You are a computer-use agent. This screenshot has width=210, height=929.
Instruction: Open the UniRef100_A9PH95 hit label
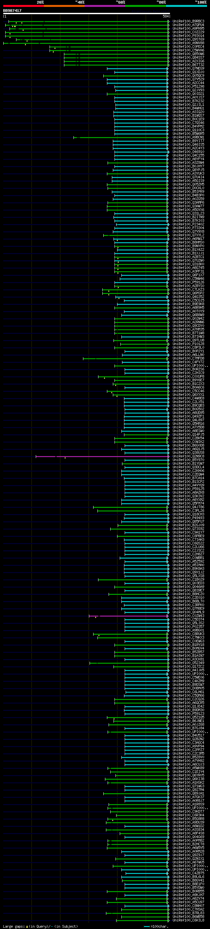(188, 28)
